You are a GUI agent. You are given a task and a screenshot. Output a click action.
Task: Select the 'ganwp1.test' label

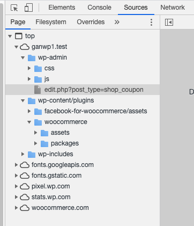coord(49,47)
